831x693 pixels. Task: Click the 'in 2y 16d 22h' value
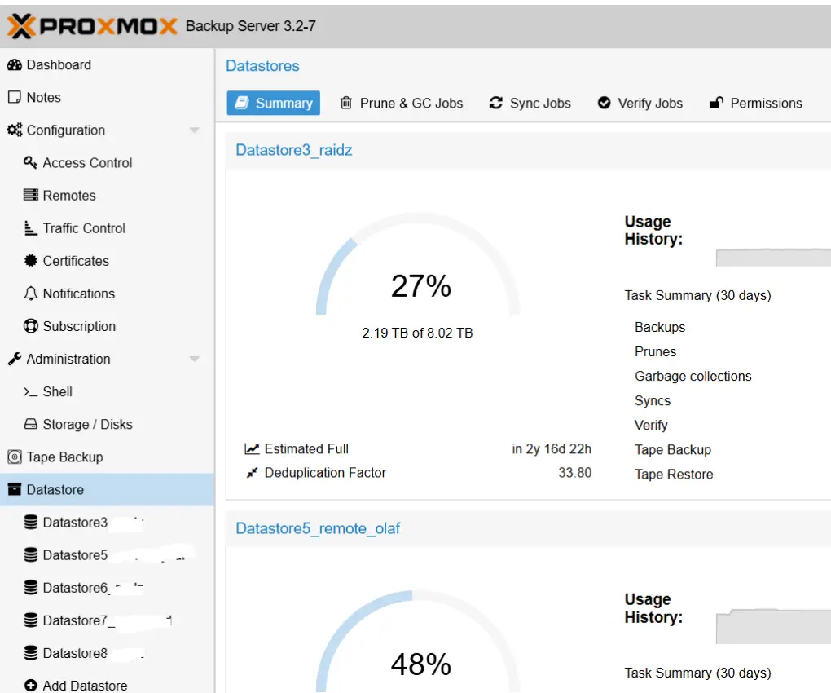pyautogui.click(x=552, y=449)
